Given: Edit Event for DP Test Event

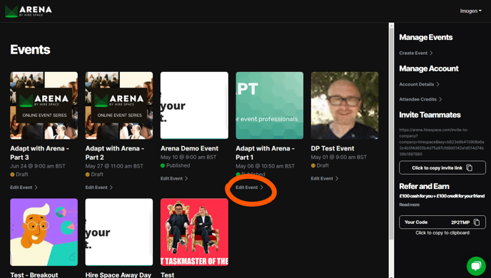Looking at the screenshot, I should tap(325, 178).
